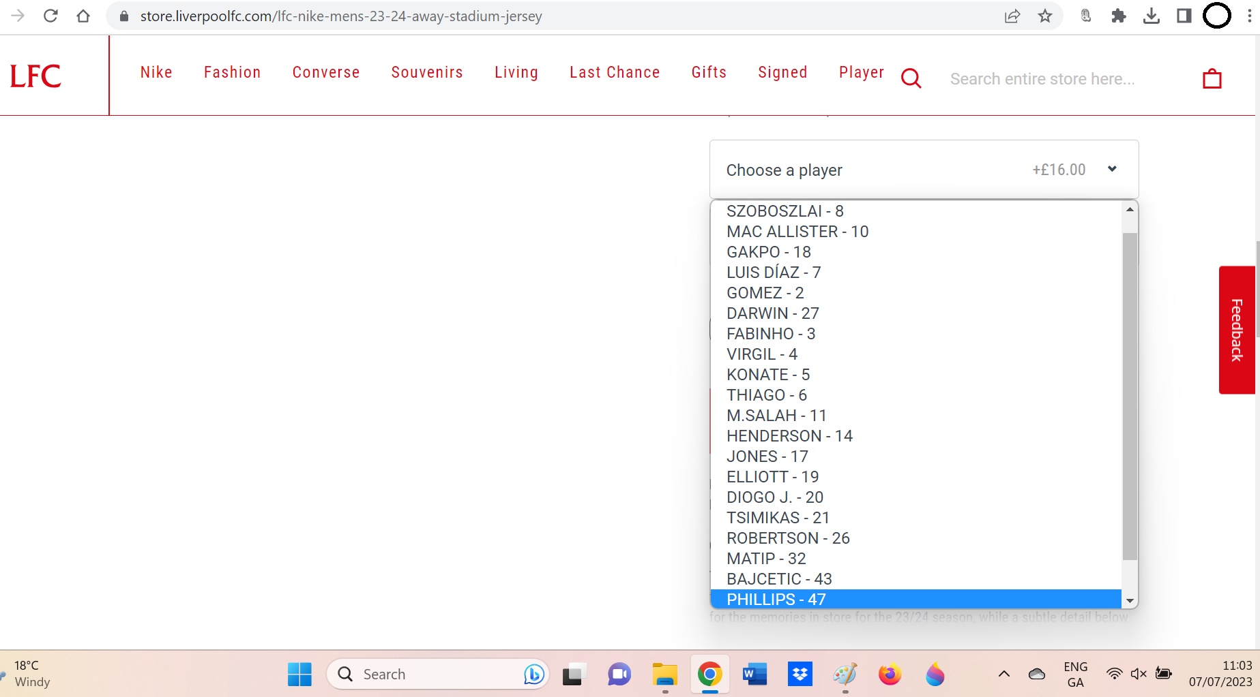Screen dimensions: 1260x697
Task: Launch the video chat app from taskbar
Action: (x=619, y=675)
